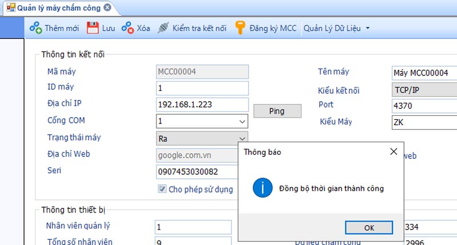Click the Nhân viên quản lý label
The image size is (457, 245).
click(78, 226)
